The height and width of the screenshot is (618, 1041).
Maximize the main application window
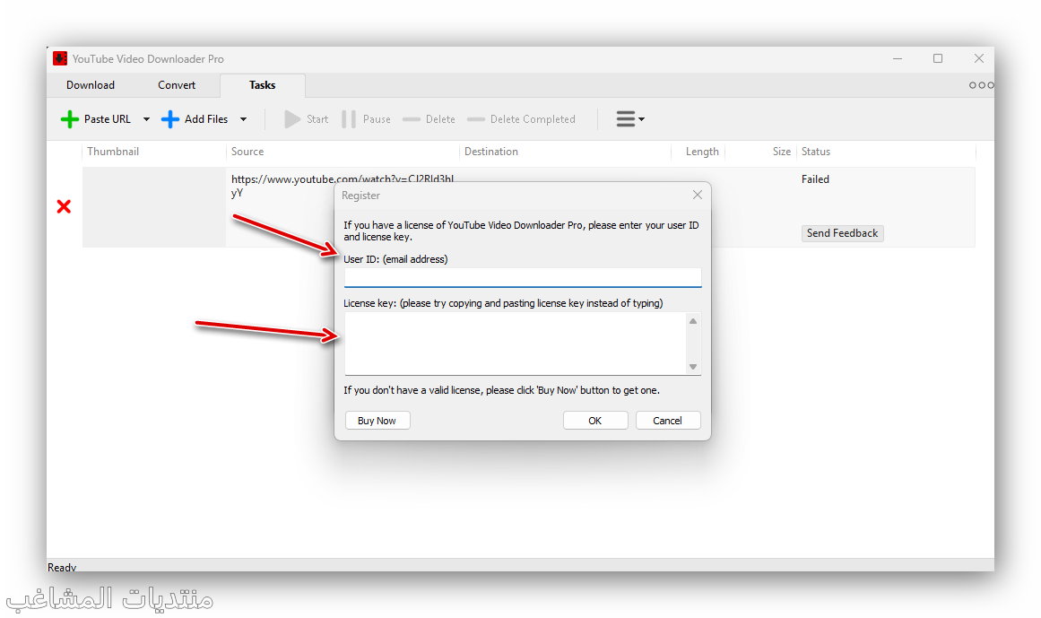pos(937,58)
